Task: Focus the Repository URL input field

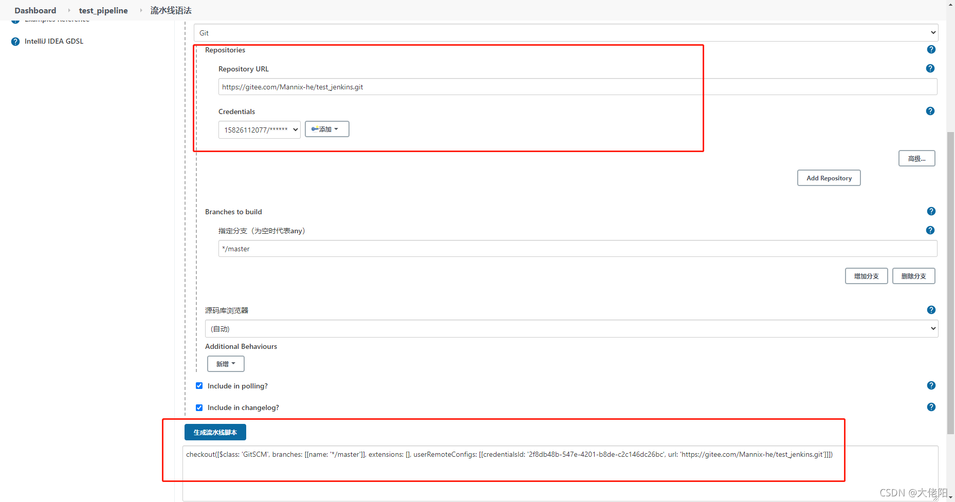Action: (x=578, y=87)
